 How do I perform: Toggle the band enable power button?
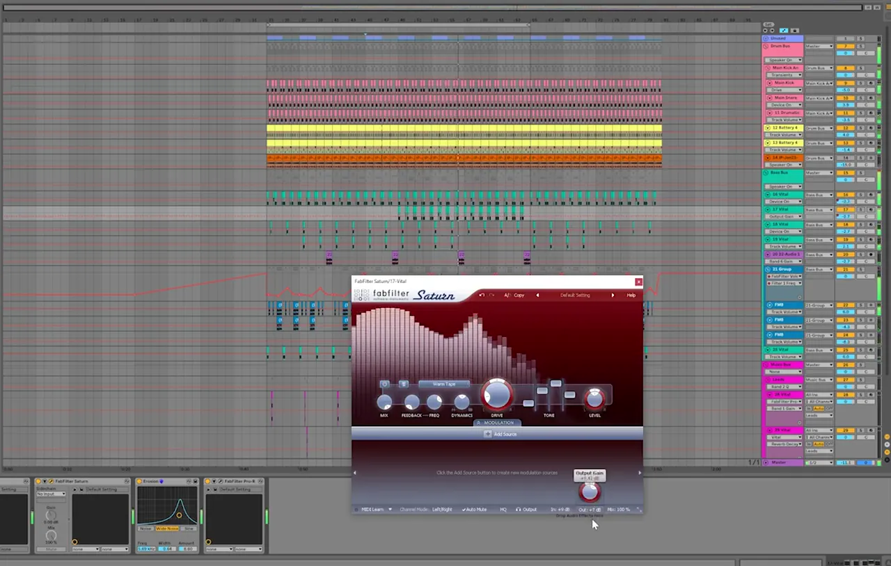(384, 384)
